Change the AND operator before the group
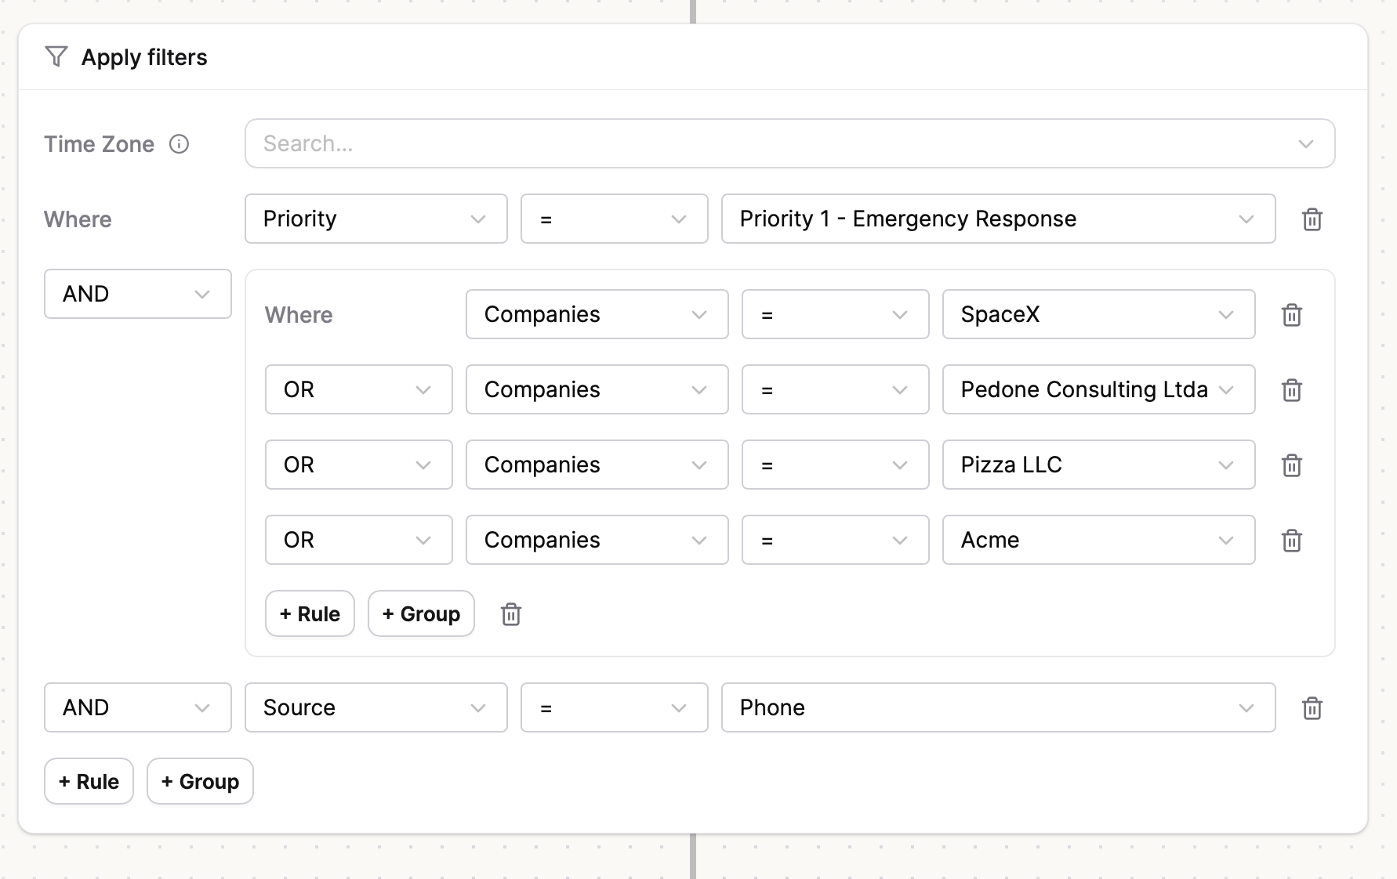Viewport: 1397px width, 879px height. click(x=138, y=294)
